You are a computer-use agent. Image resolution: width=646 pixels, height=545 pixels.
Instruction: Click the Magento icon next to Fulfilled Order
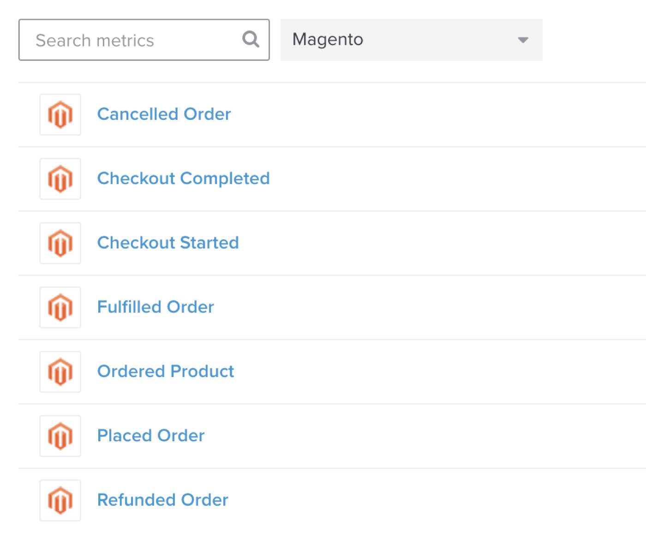[60, 308]
